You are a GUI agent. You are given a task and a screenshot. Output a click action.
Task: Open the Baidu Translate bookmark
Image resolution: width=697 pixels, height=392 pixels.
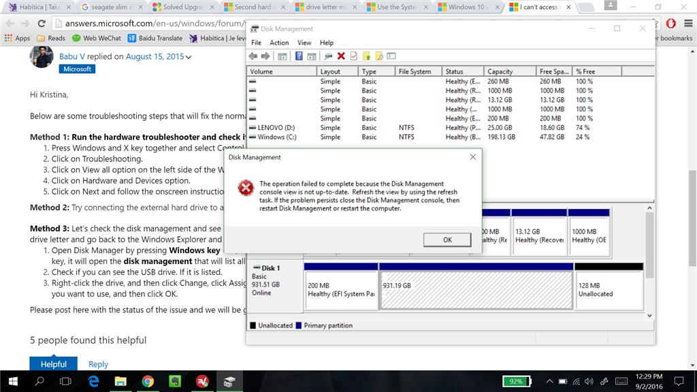pos(155,38)
